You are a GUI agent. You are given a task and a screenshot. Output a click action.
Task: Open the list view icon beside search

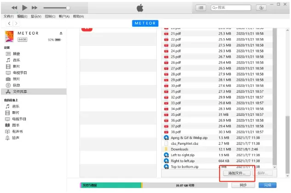[x=201, y=8]
